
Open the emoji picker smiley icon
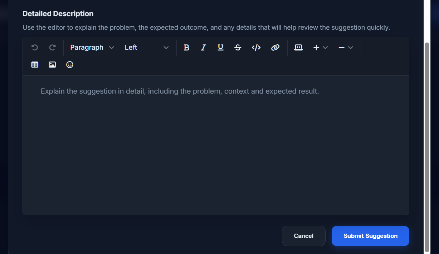70,65
